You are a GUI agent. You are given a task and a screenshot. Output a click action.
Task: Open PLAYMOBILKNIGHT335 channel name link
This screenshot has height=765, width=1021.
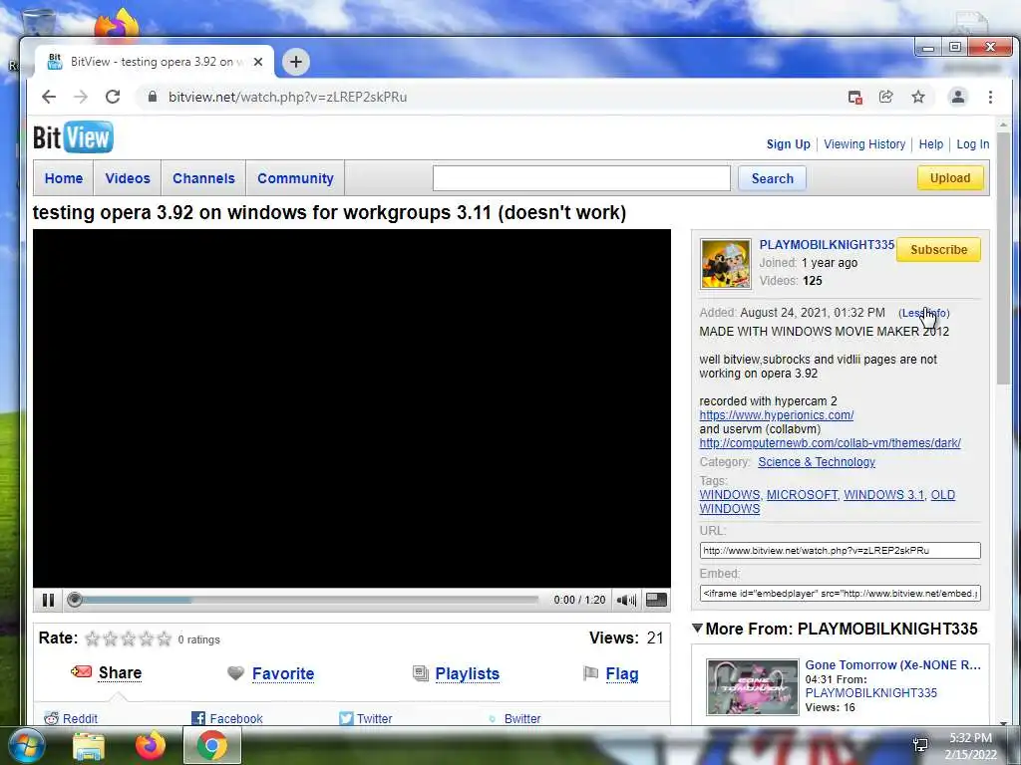[827, 245]
